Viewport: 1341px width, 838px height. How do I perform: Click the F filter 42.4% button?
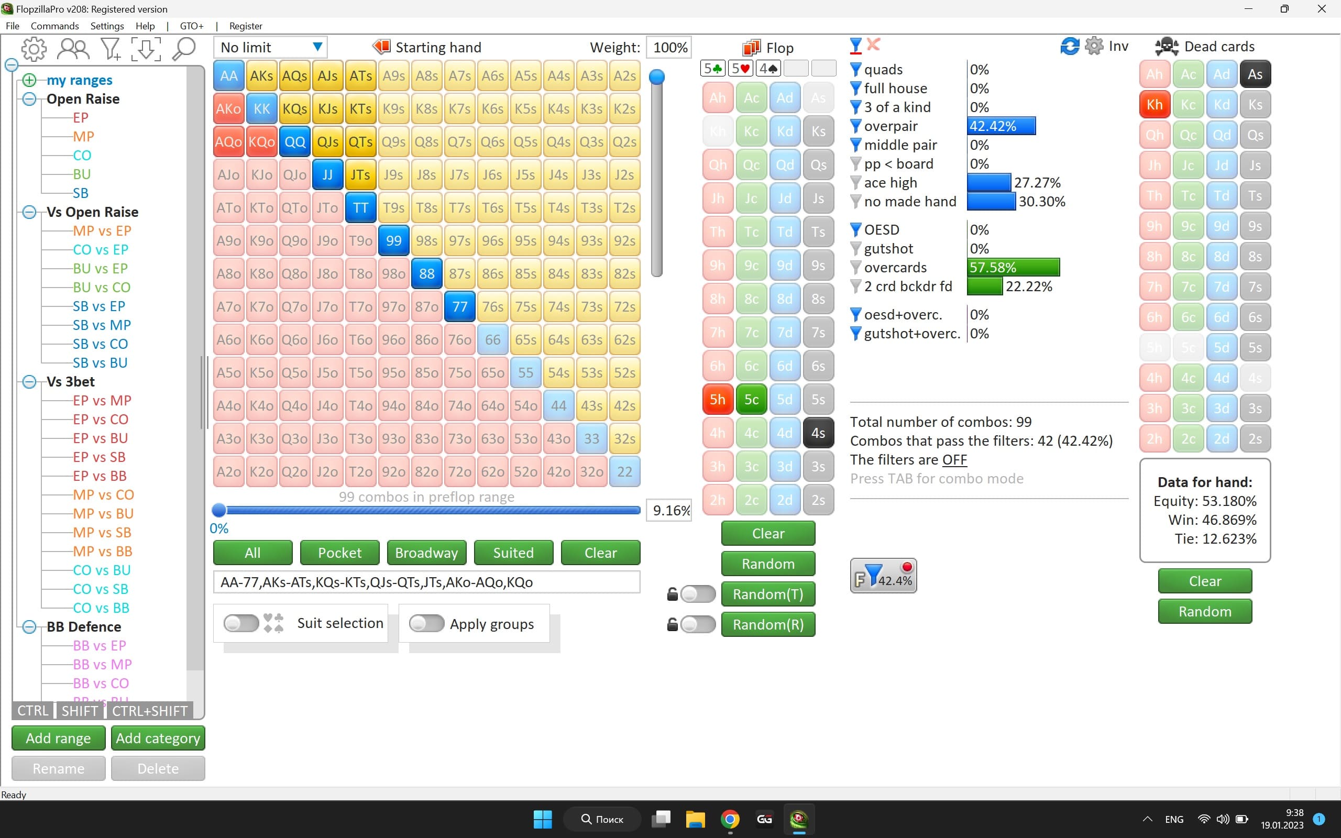tap(883, 576)
